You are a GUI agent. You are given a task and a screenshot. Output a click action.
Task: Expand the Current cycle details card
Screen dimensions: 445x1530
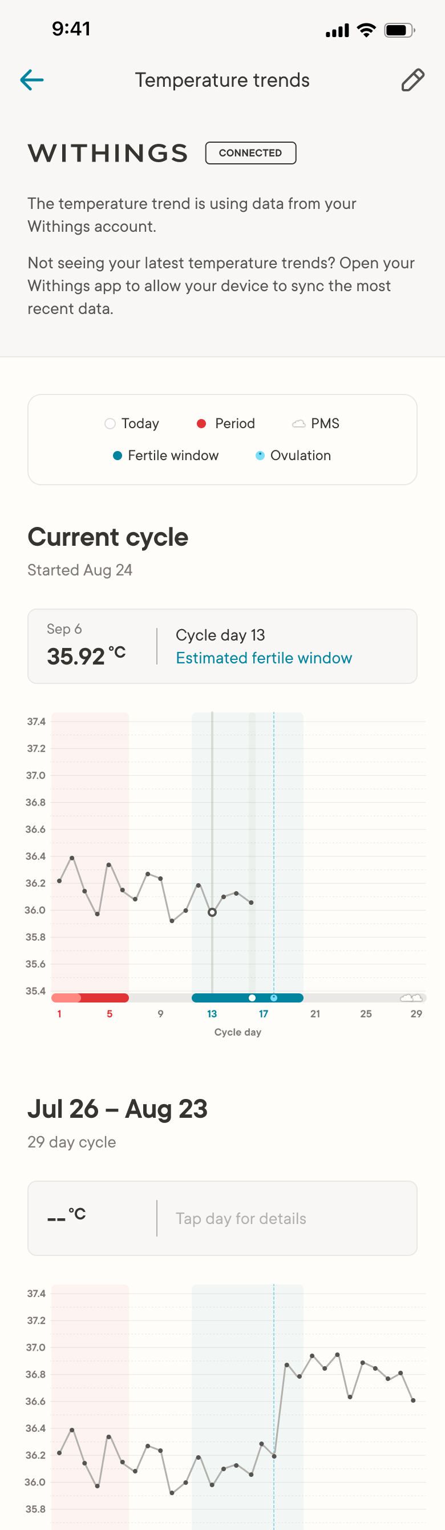click(x=222, y=646)
